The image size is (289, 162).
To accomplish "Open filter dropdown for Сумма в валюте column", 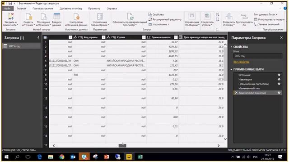I will click(x=176, y=37).
